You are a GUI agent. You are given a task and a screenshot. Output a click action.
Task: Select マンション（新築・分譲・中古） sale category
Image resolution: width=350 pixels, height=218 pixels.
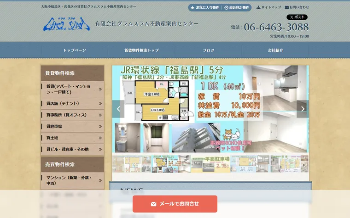[x=73, y=180]
